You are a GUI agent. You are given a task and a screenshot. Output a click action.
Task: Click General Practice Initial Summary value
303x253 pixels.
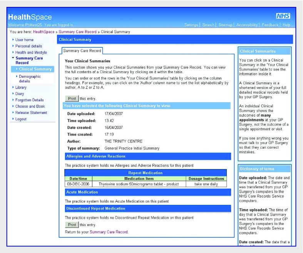[132, 148]
